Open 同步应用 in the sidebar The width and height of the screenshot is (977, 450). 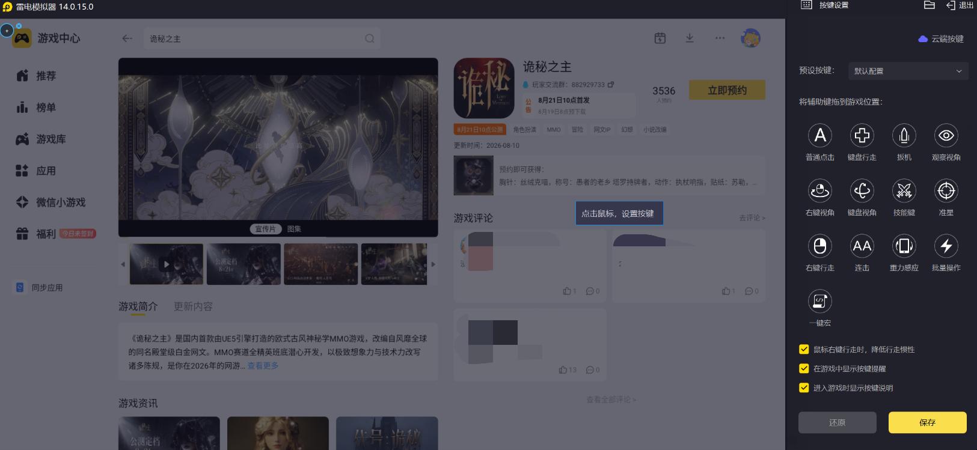point(40,288)
